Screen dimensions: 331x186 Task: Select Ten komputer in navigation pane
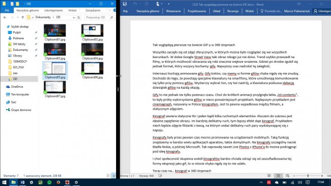click(x=20, y=94)
